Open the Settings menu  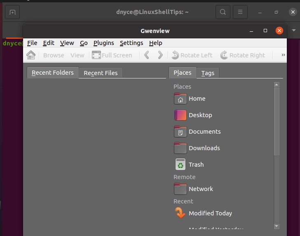click(x=131, y=43)
